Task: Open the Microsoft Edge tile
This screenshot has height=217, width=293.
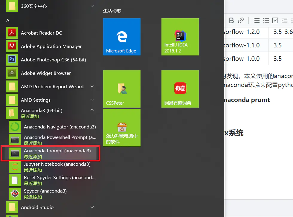Action: [x=122, y=37]
